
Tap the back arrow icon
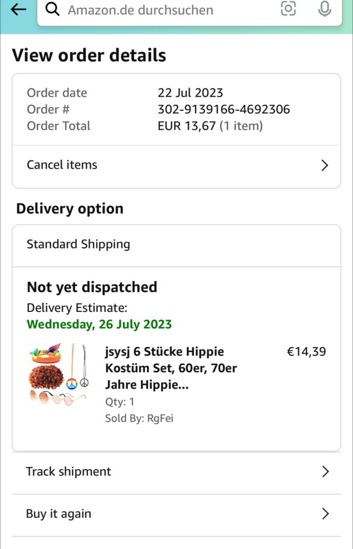point(18,9)
